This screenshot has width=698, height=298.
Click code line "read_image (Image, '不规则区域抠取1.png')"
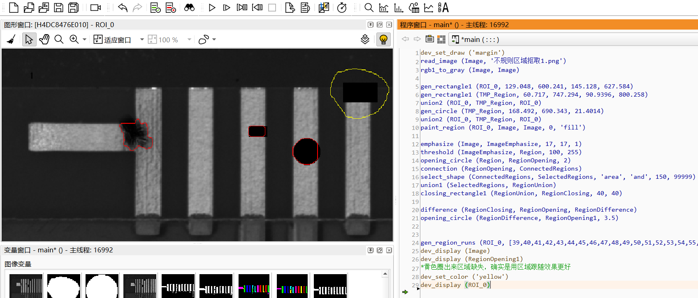[x=493, y=61]
